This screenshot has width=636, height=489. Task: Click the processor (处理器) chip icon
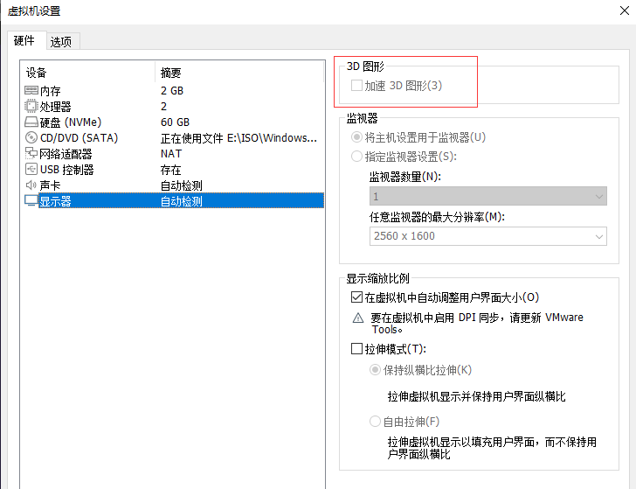coord(31,106)
